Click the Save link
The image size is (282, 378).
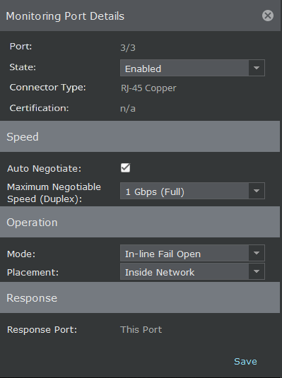(x=245, y=361)
